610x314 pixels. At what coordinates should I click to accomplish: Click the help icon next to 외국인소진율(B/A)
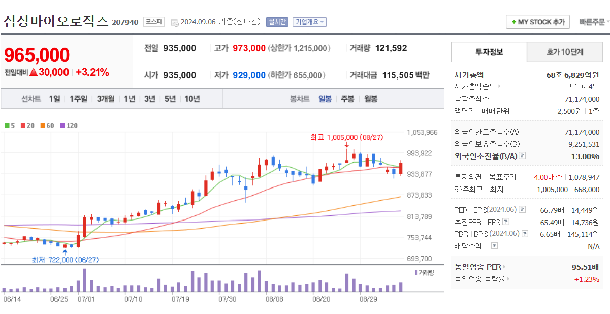click(522, 156)
